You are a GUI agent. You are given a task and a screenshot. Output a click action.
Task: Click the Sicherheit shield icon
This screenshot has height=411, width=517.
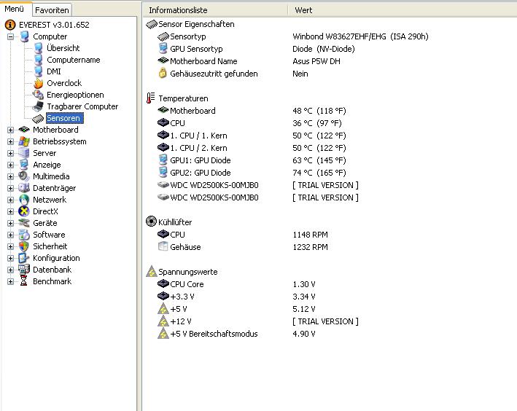click(24, 246)
